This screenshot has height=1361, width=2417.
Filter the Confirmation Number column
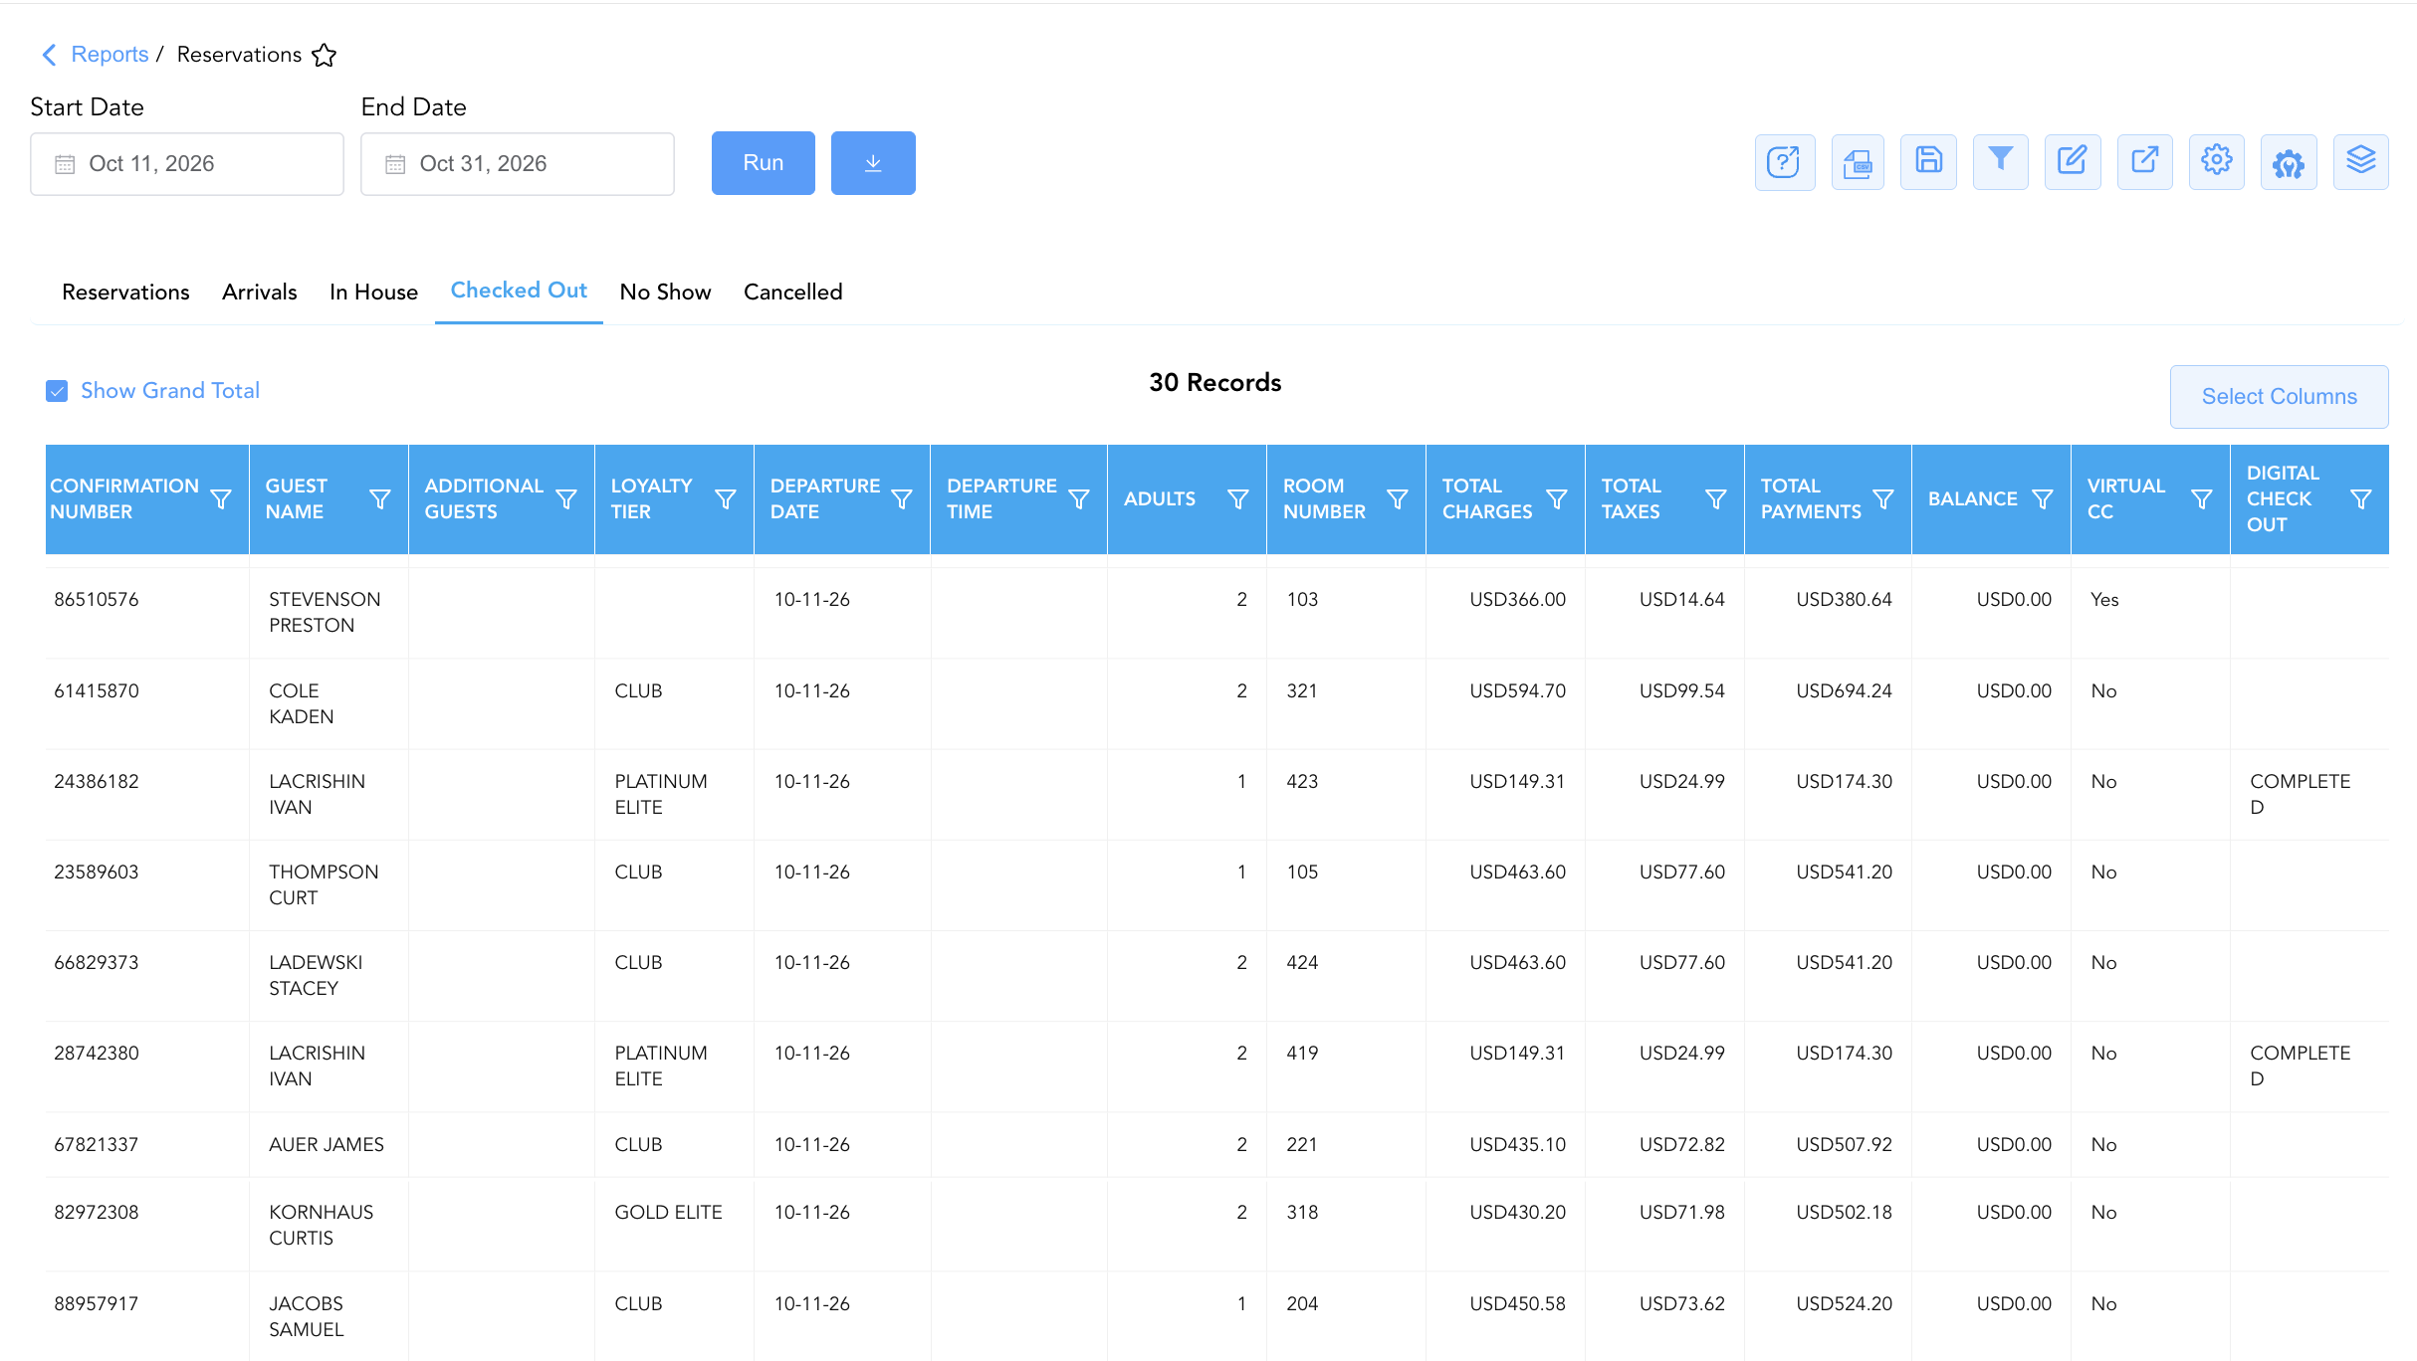(x=222, y=499)
